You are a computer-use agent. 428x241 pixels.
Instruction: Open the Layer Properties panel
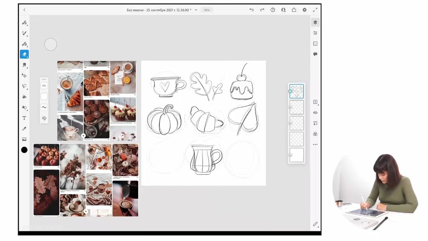(x=315, y=33)
